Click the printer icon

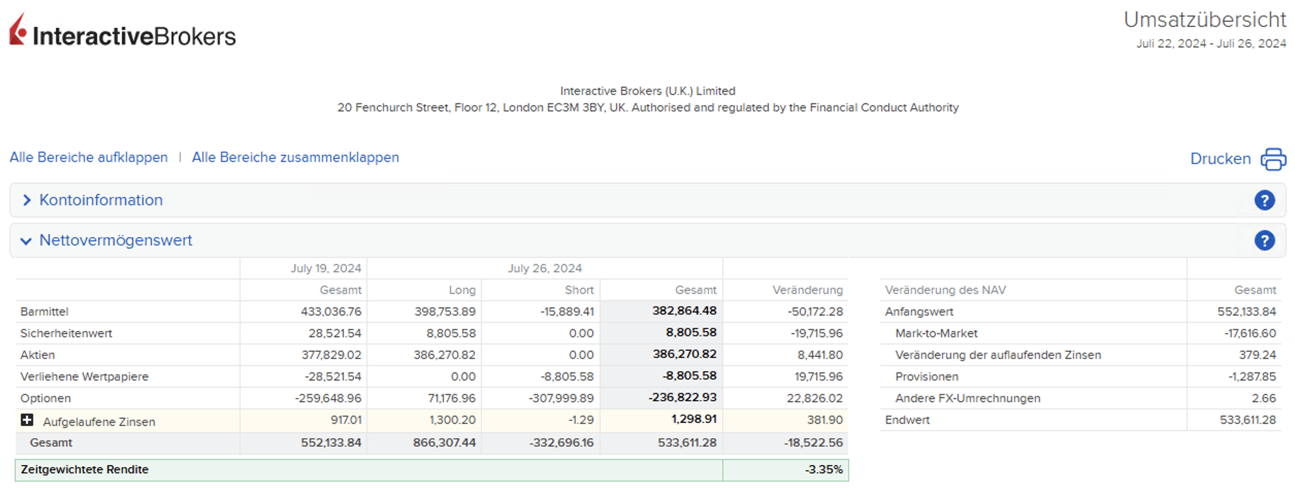coord(1273,159)
